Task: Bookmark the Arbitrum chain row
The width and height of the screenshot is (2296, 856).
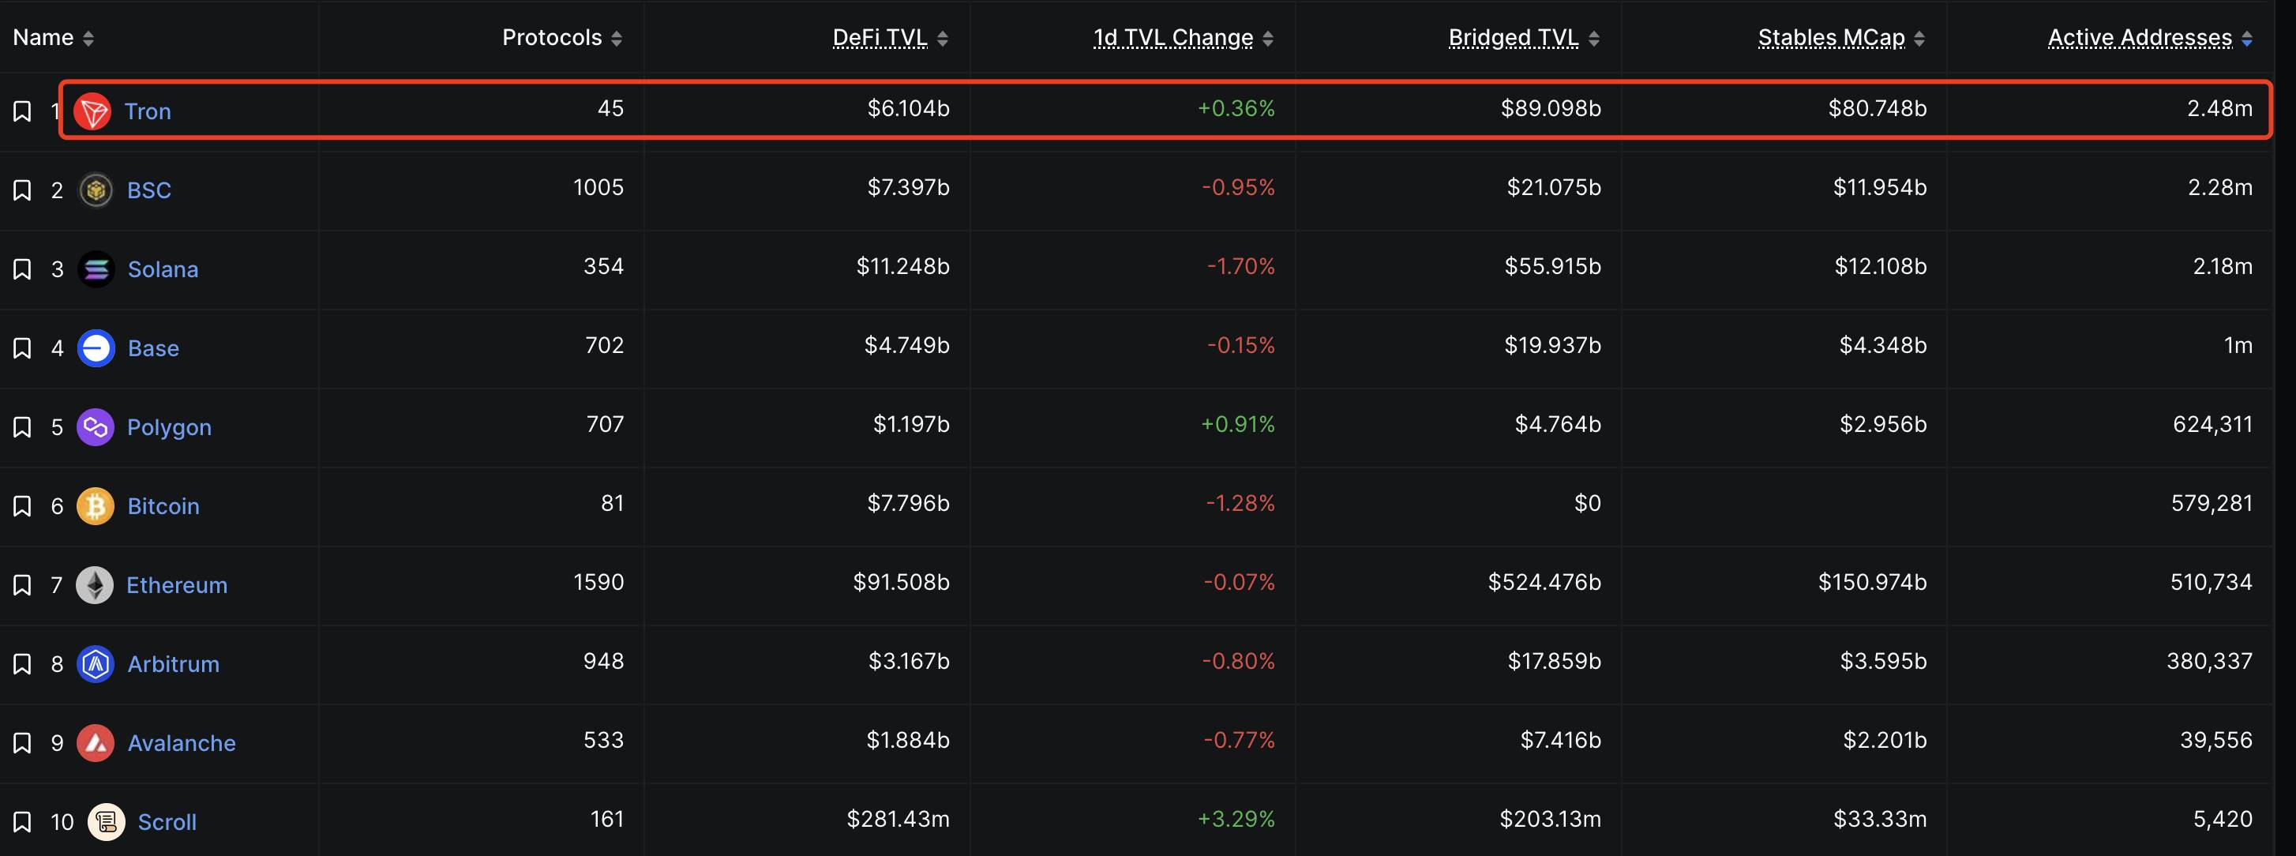Action: click(x=22, y=664)
